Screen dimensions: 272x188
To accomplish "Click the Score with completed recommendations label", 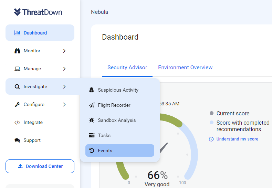I will [x=243, y=126].
